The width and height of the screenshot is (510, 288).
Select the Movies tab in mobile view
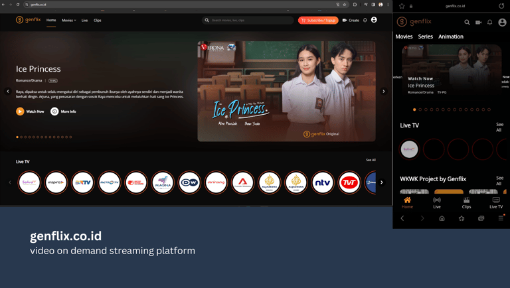pyautogui.click(x=404, y=36)
